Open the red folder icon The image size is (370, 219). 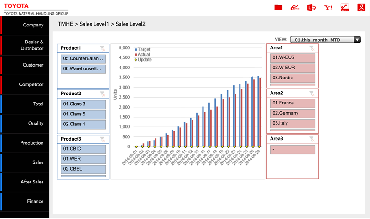(x=278, y=7)
